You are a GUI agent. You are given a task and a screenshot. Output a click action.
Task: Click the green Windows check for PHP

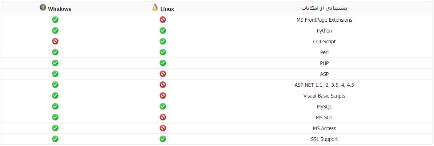coord(55,63)
